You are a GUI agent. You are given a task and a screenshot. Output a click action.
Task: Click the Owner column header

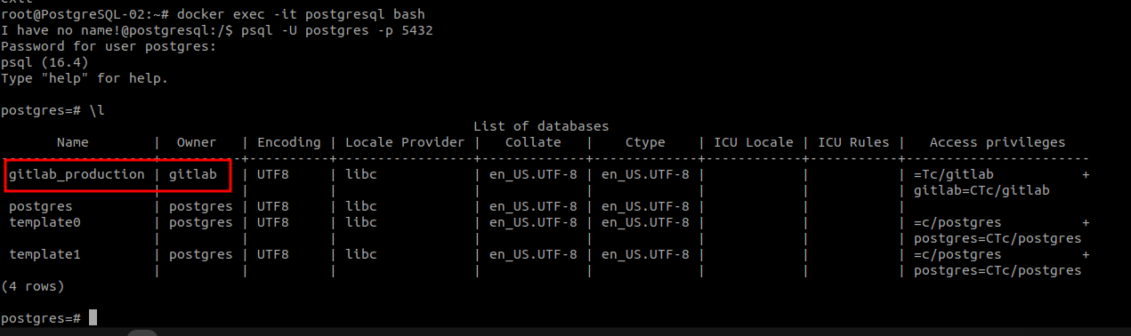point(196,142)
